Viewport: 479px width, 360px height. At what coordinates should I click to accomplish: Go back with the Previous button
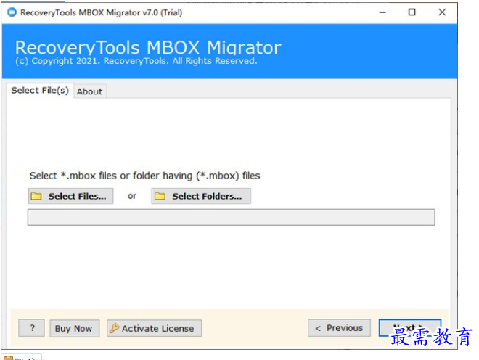pos(339,328)
